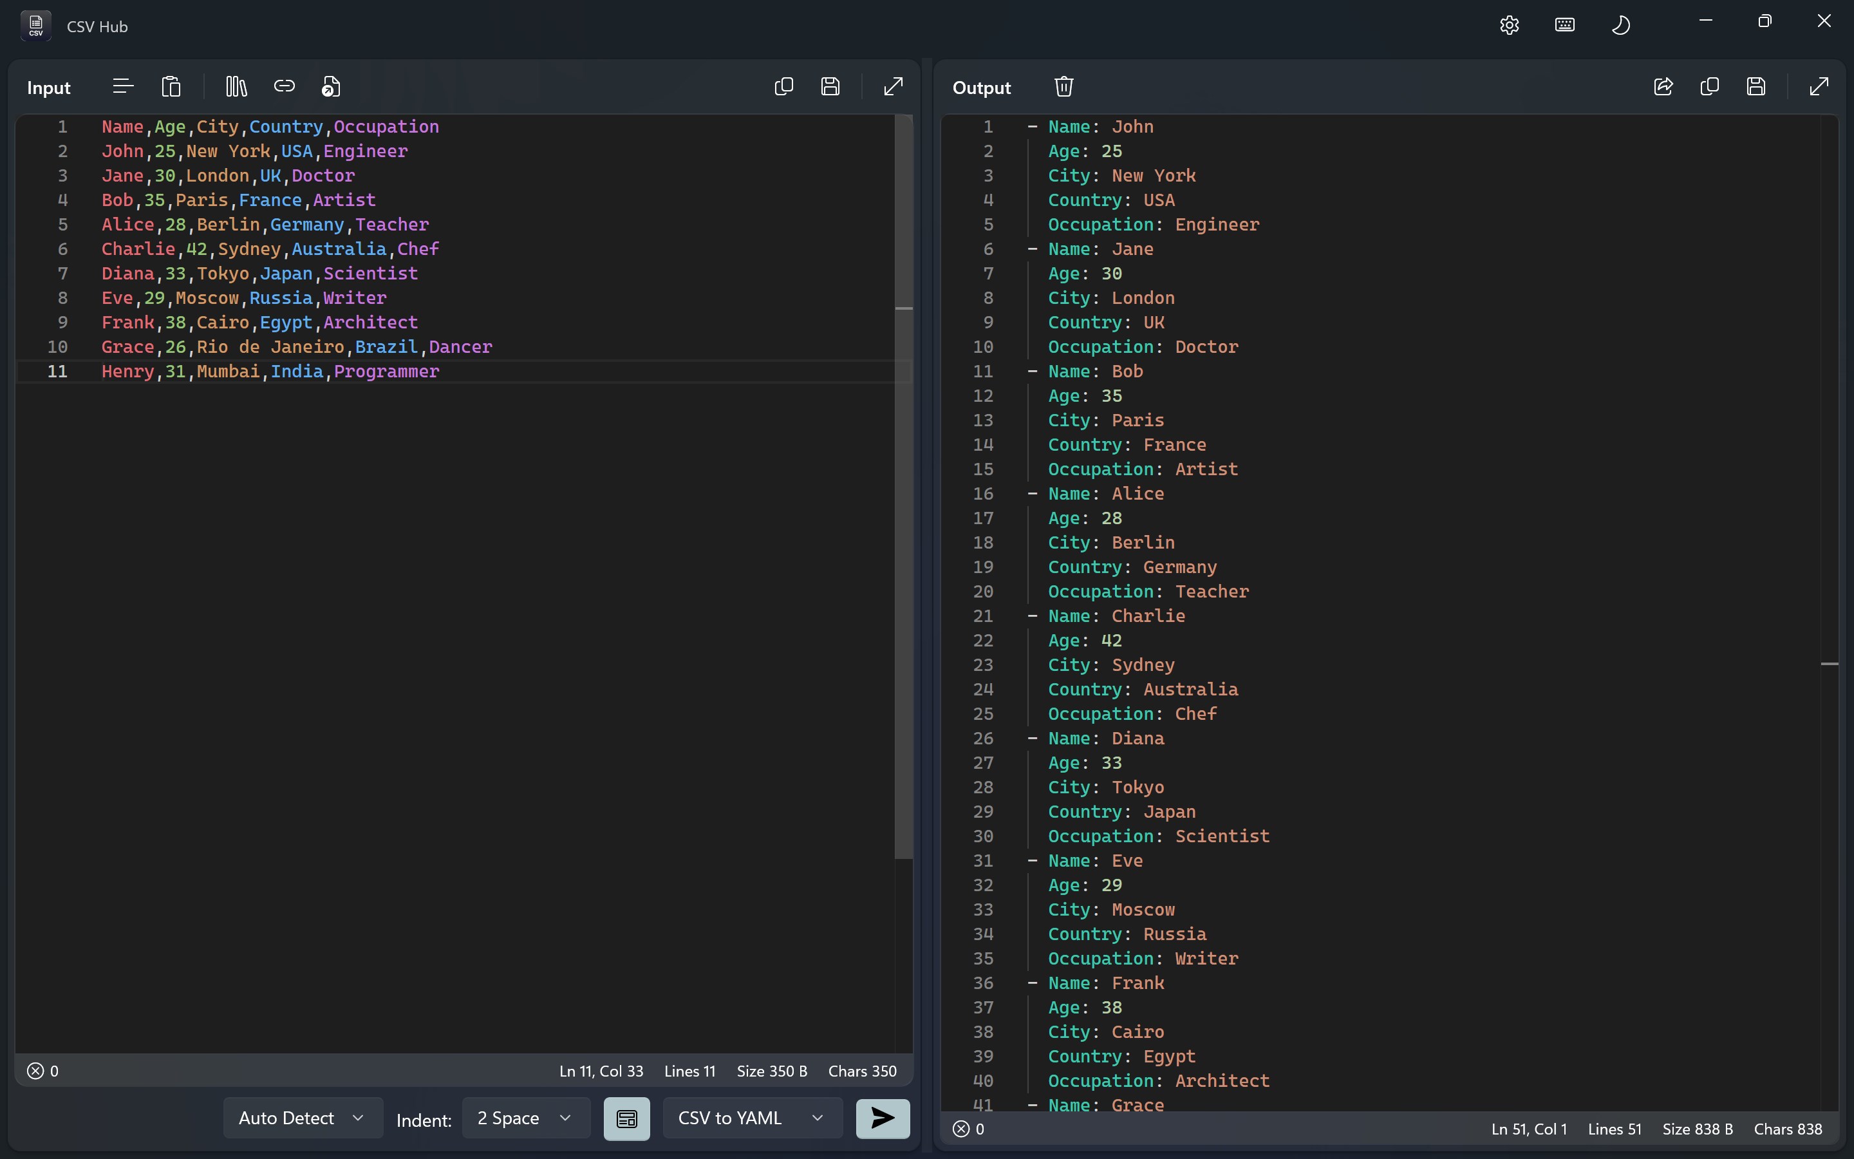Clear the Output panel
The width and height of the screenshot is (1854, 1159).
pyautogui.click(x=1063, y=86)
